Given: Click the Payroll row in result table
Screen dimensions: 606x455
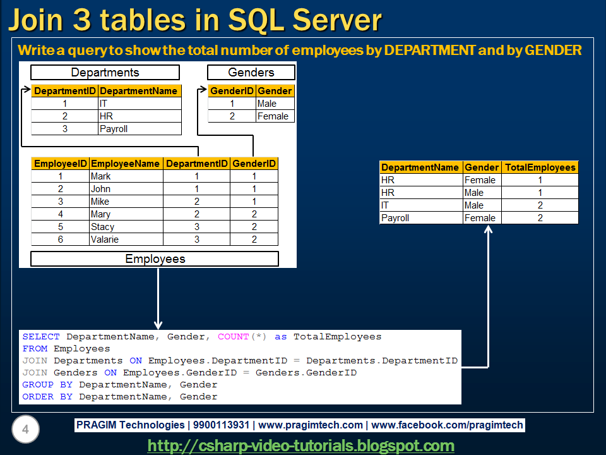Looking at the screenshot, I should click(x=479, y=218).
